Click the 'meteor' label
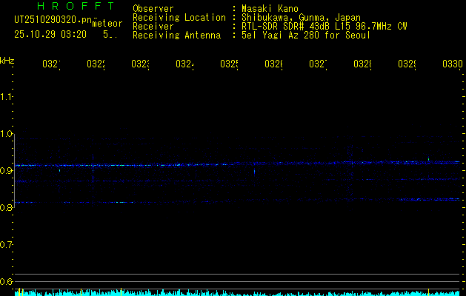The width and height of the screenshot is (466, 296). pos(107,24)
